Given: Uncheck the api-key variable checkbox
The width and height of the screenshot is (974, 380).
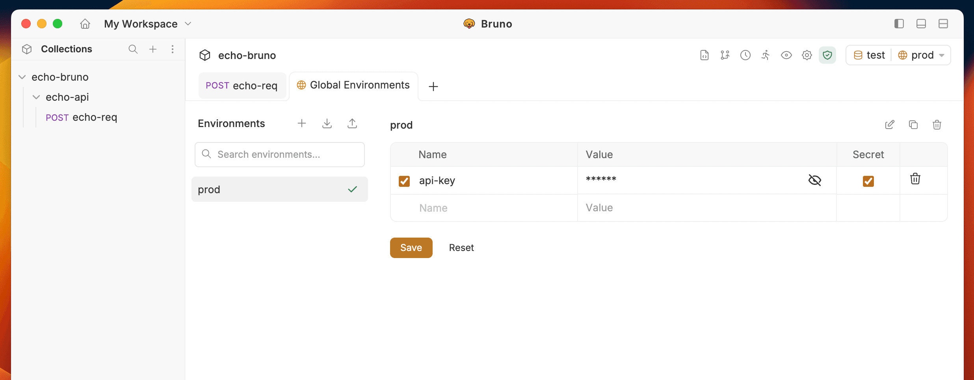Looking at the screenshot, I should [x=404, y=181].
